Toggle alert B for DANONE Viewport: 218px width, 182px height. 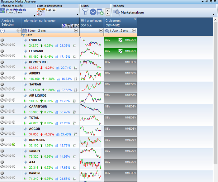6,178
